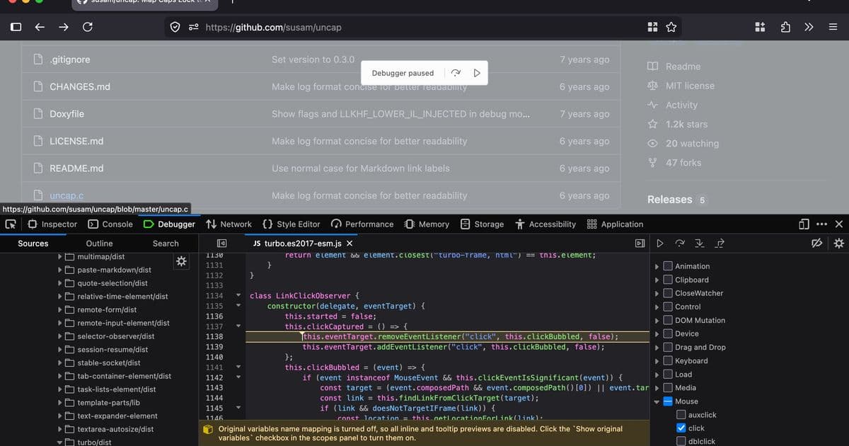Click the browser address bar URL

point(273,28)
